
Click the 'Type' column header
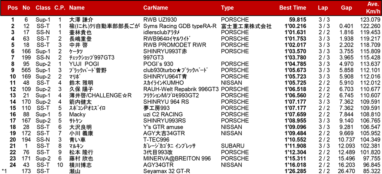[x=227, y=8]
